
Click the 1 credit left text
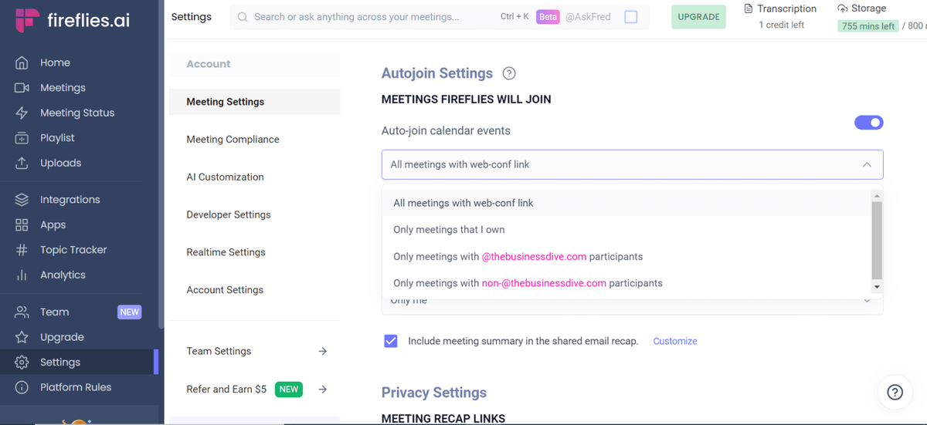coord(781,25)
